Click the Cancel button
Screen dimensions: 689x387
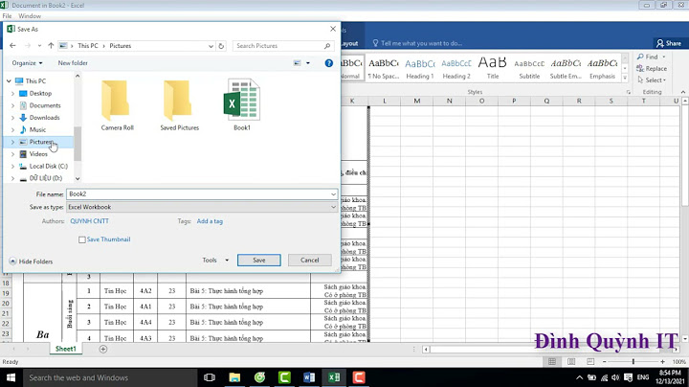point(309,260)
